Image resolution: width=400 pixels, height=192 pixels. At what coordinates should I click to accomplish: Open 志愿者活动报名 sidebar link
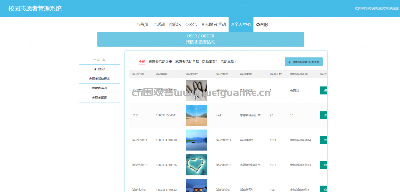(99, 78)
